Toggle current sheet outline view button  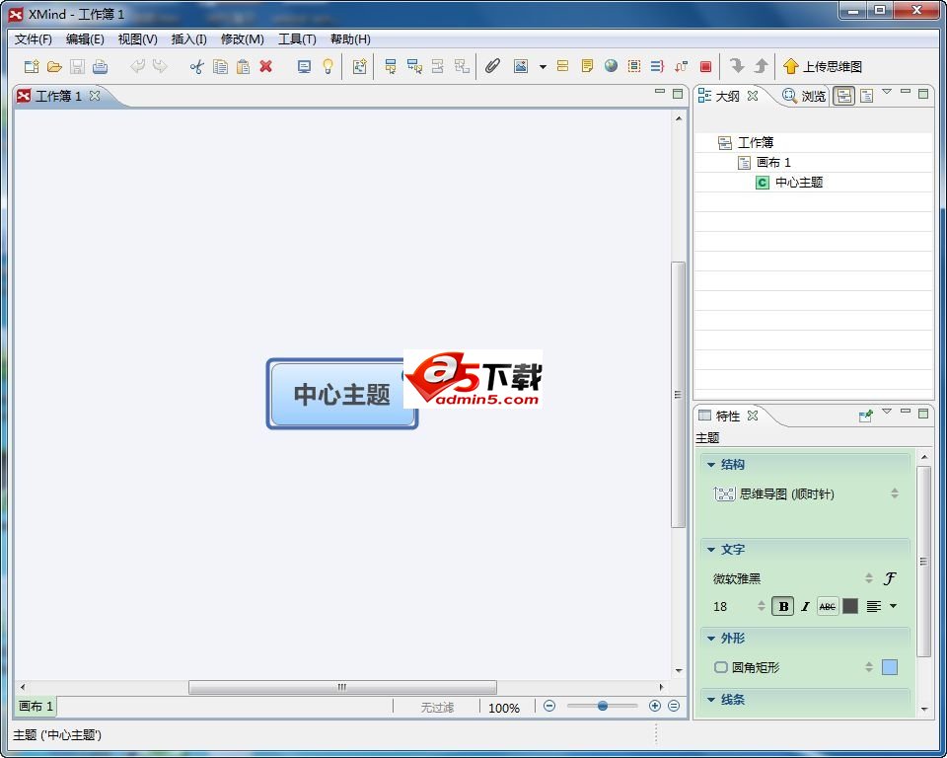pos(867,96)
